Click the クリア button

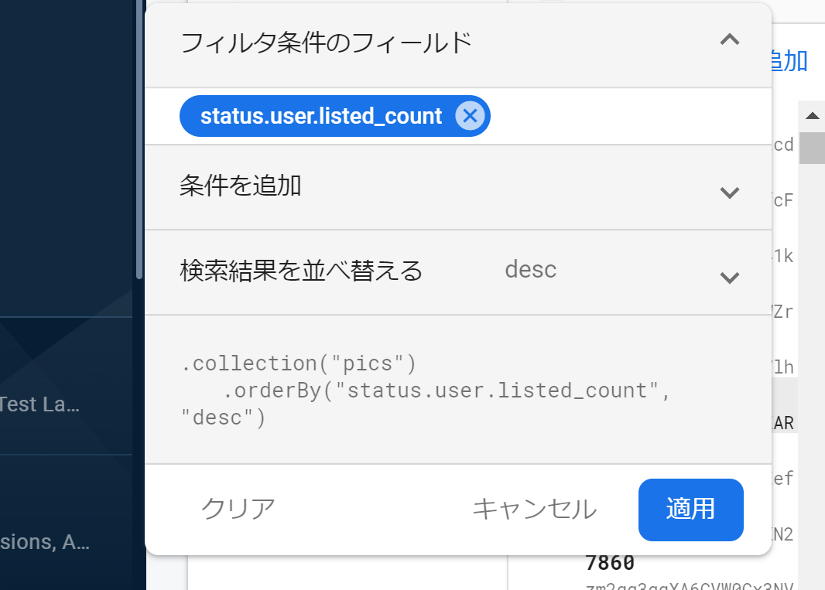[x=238, y=509]
